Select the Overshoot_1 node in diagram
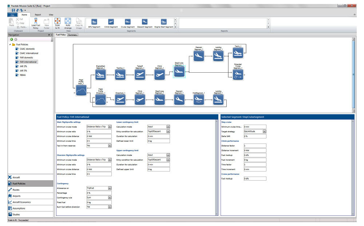 pyautogui.click(x=120, y=100)
